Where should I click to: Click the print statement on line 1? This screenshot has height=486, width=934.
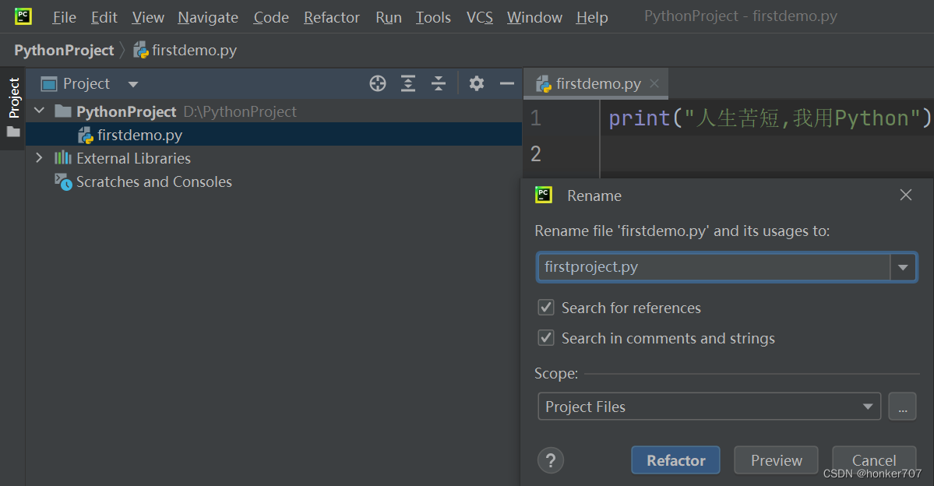[x=770, y=118]
